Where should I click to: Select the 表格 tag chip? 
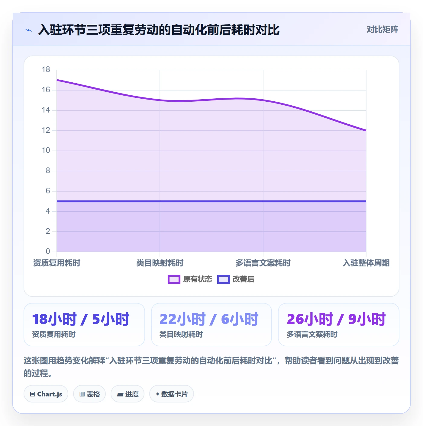tap(89, 394)
